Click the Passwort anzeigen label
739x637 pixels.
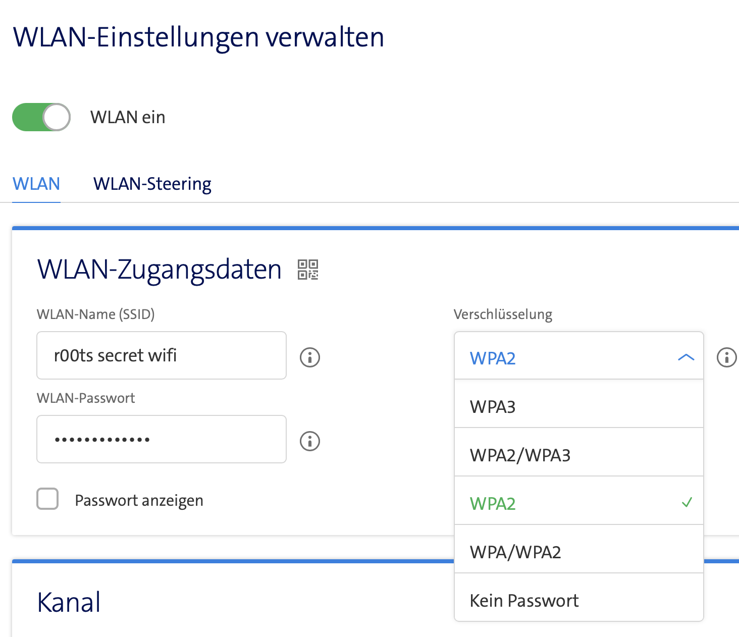click(139, 500)
